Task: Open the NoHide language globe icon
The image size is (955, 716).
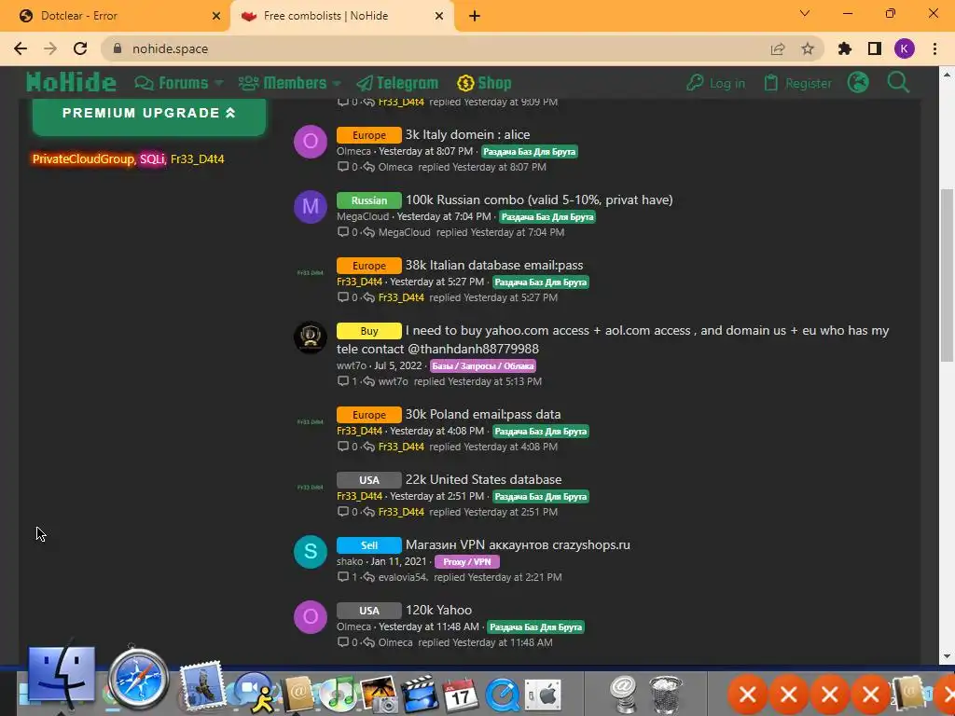Action: [x=858, y=82]
